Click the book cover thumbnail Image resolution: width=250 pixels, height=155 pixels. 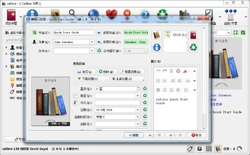[x=51, y=102]
